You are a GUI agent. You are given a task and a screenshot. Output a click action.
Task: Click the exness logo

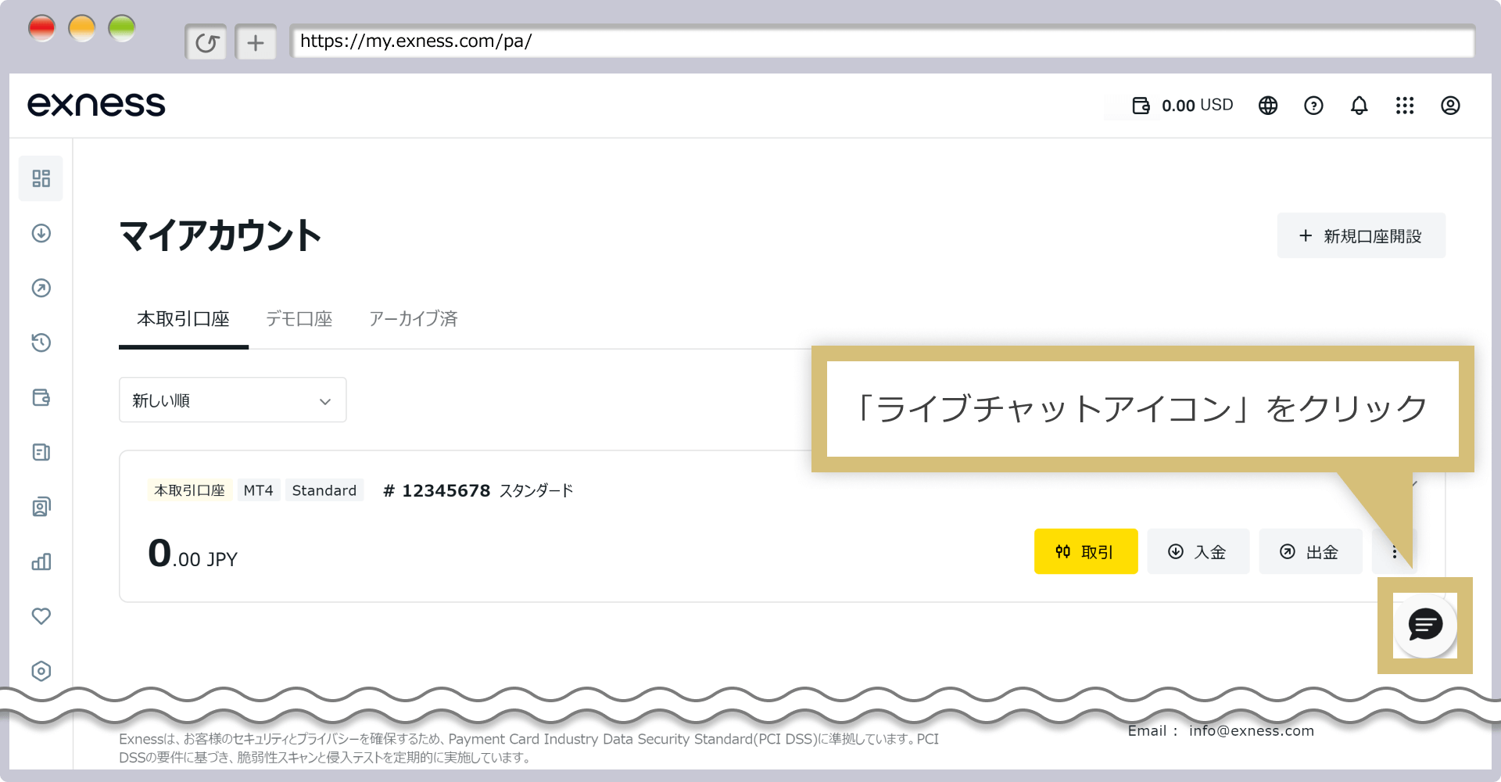96,105
